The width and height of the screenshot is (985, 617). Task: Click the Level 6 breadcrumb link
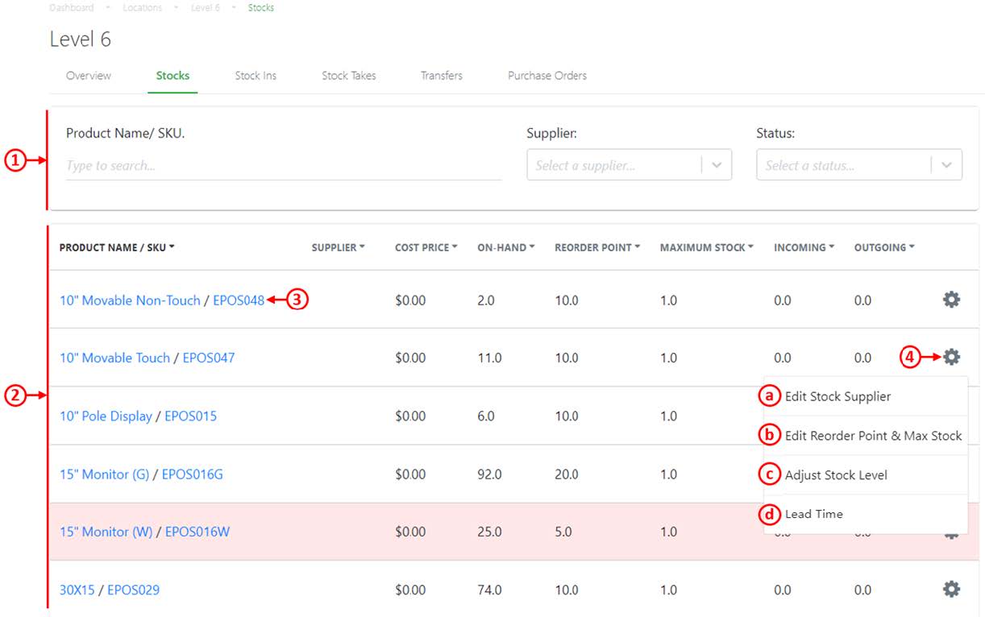coord(205,7)
